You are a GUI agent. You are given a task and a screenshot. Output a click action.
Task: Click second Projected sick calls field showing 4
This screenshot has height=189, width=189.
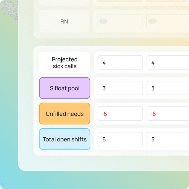click(x=168, y=62)
